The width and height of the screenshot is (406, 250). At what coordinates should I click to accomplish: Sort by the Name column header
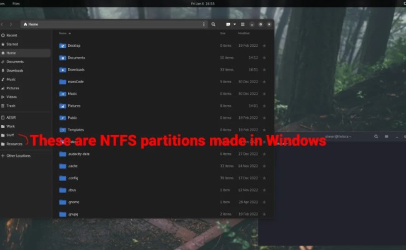65,33
